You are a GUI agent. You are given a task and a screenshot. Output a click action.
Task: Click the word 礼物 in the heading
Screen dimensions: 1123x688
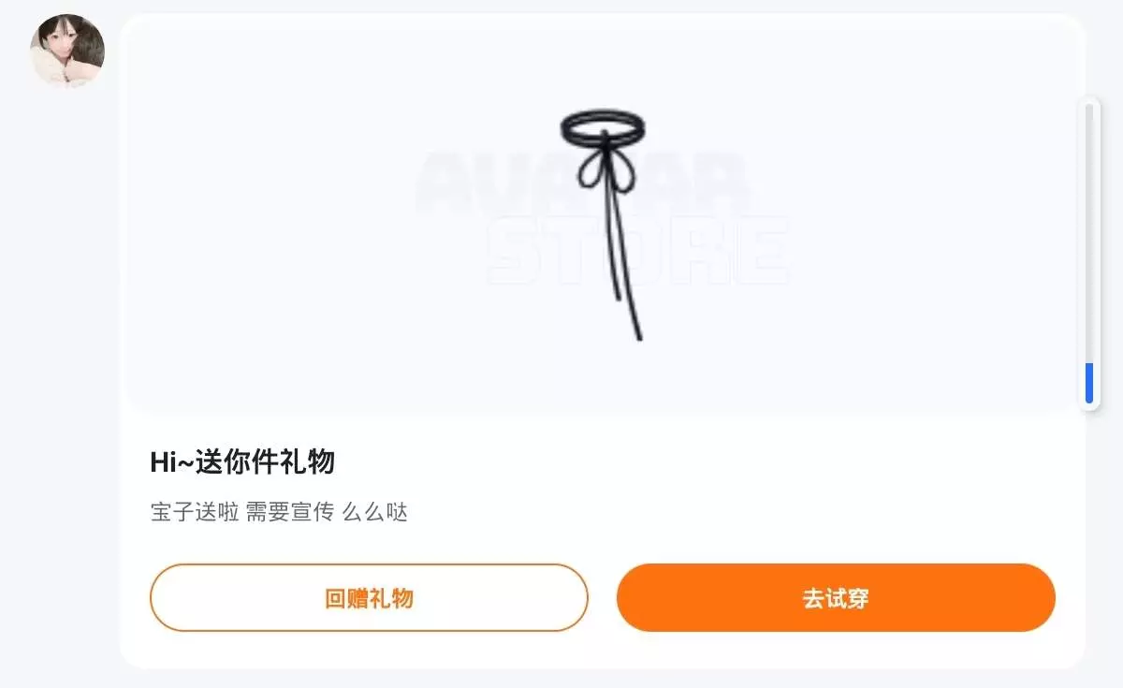tap(313, 461)
